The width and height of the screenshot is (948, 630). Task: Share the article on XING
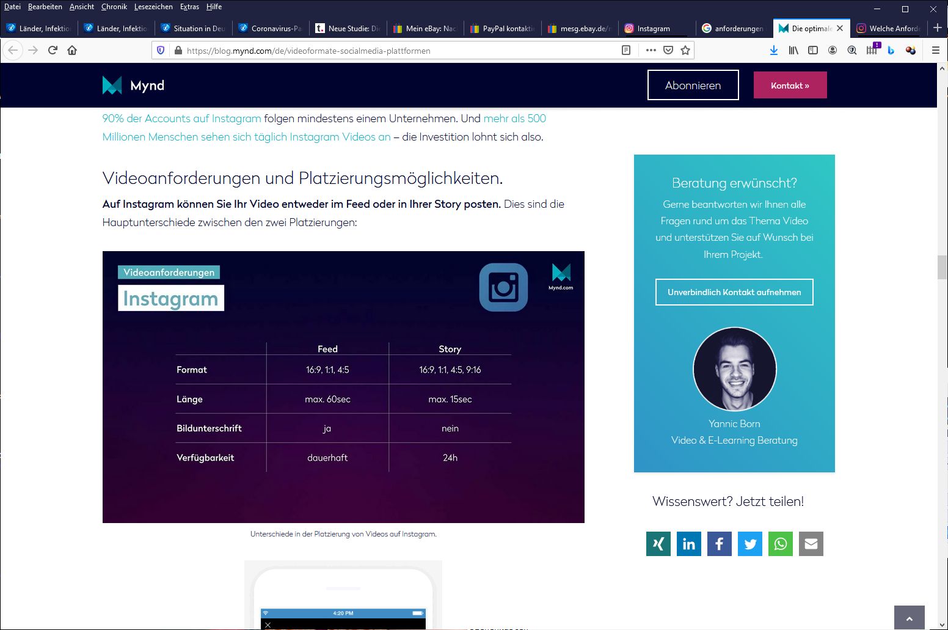tap(658, 544)
